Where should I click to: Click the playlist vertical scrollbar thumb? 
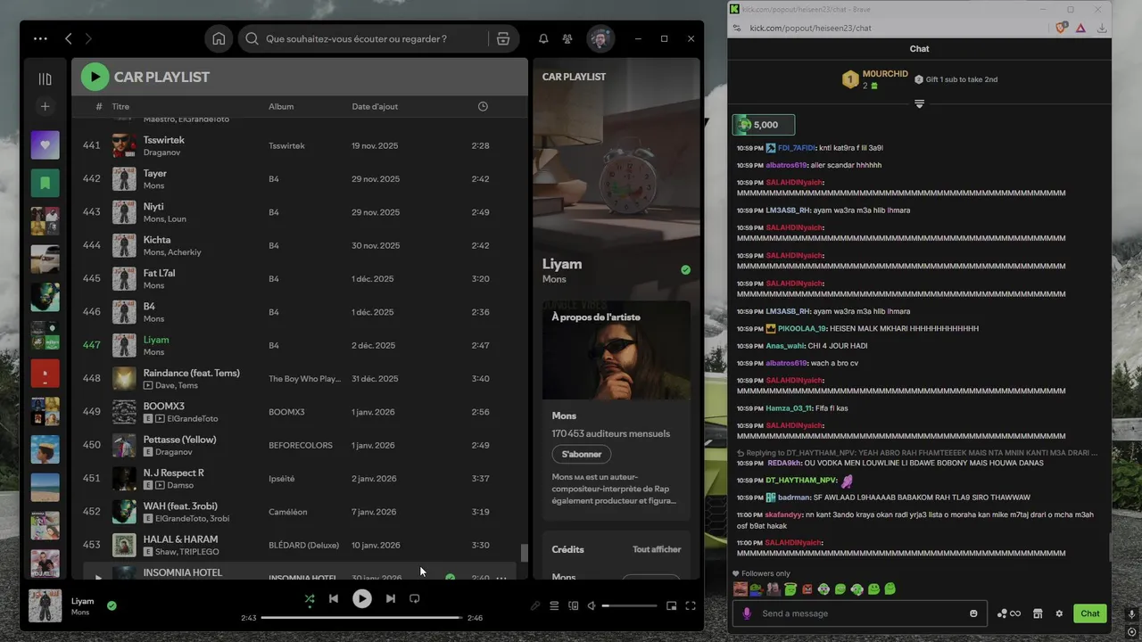[x=525, y=553]
